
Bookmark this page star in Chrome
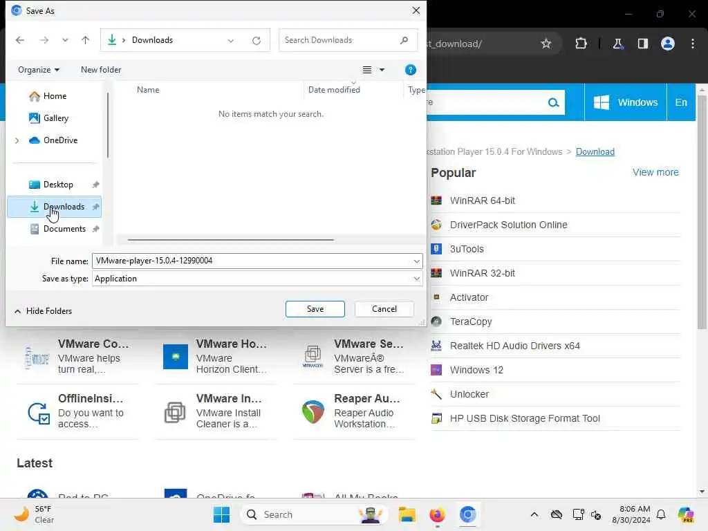pyautogui.click(x=546, y=44)
